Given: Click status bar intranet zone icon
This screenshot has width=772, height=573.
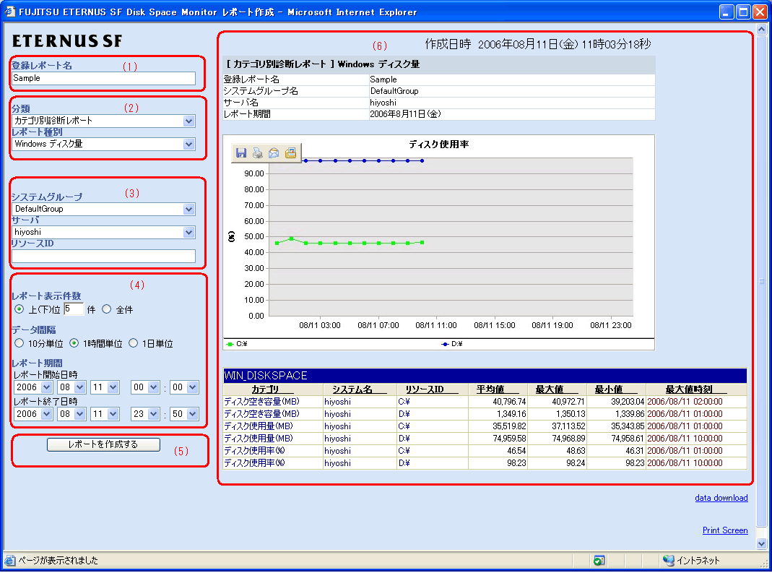Looking at the screenshot, I should (x=668, y=560).
